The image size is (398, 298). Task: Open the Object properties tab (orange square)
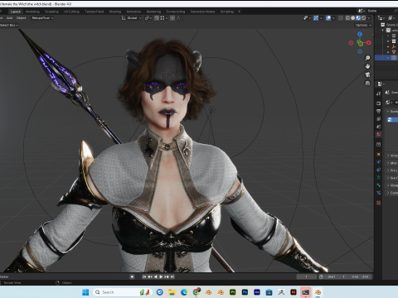[x=378, y=154]
